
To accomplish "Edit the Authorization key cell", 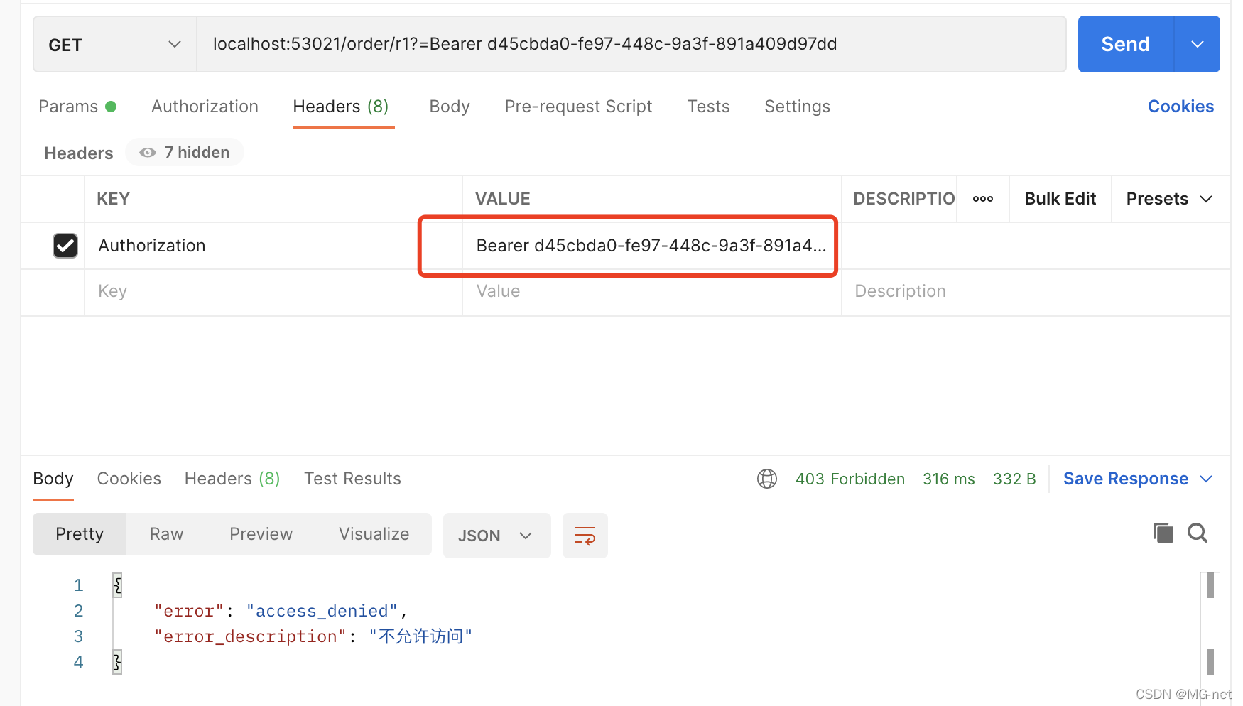I will point(273,246).
